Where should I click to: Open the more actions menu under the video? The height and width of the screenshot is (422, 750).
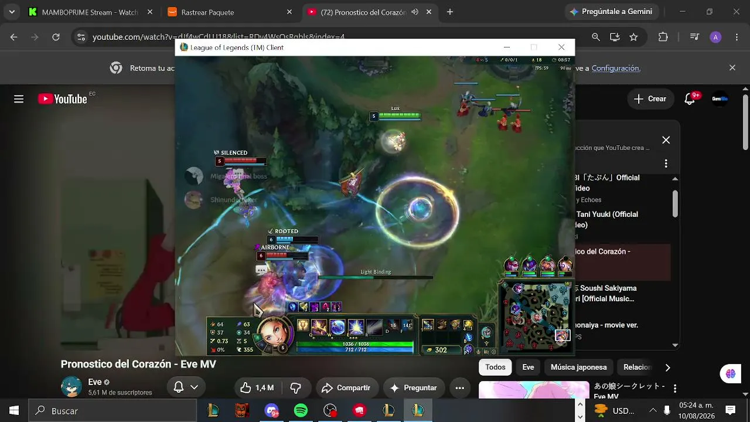point(460,387)
